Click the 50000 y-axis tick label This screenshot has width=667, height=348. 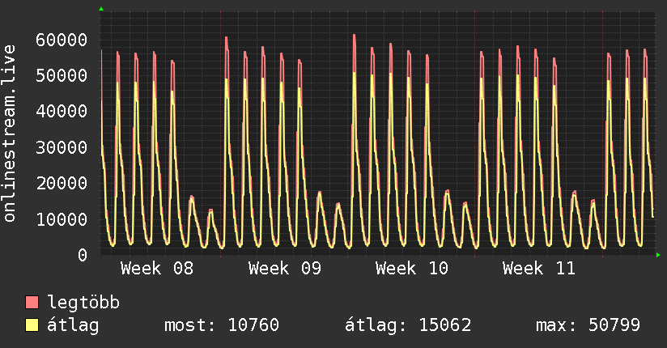pyautogui.click(x=62, y=76)
